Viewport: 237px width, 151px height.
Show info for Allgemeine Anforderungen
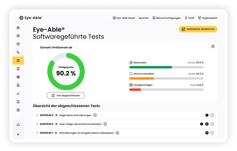tap(95, 115)
